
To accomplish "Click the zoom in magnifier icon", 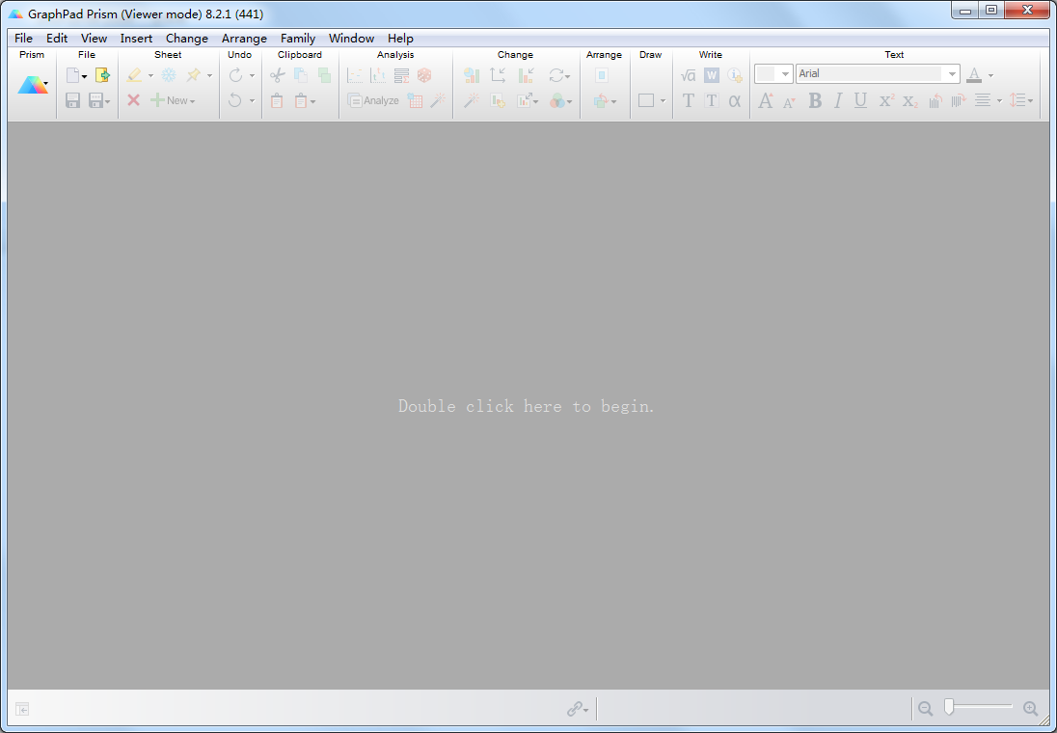I will tap(1030, 709).
